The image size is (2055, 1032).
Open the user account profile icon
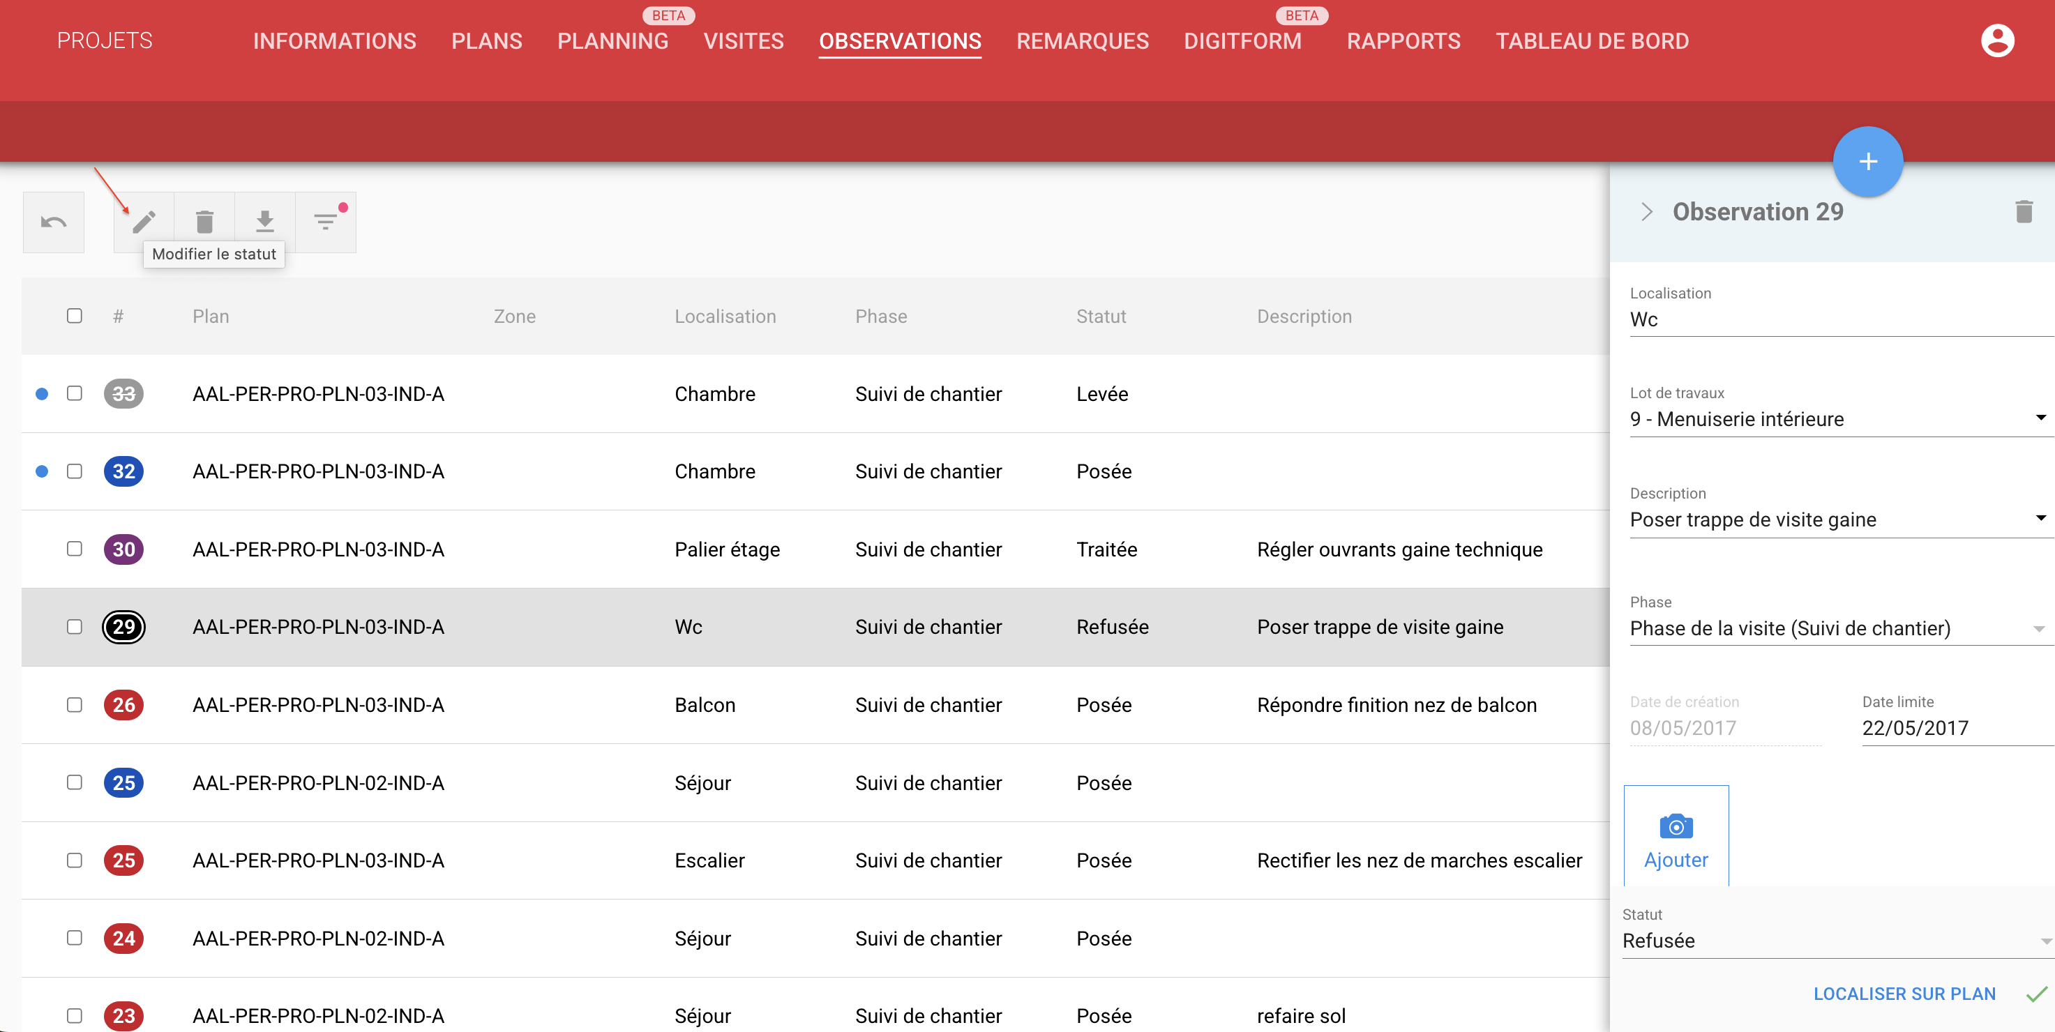click(1997, 40)
